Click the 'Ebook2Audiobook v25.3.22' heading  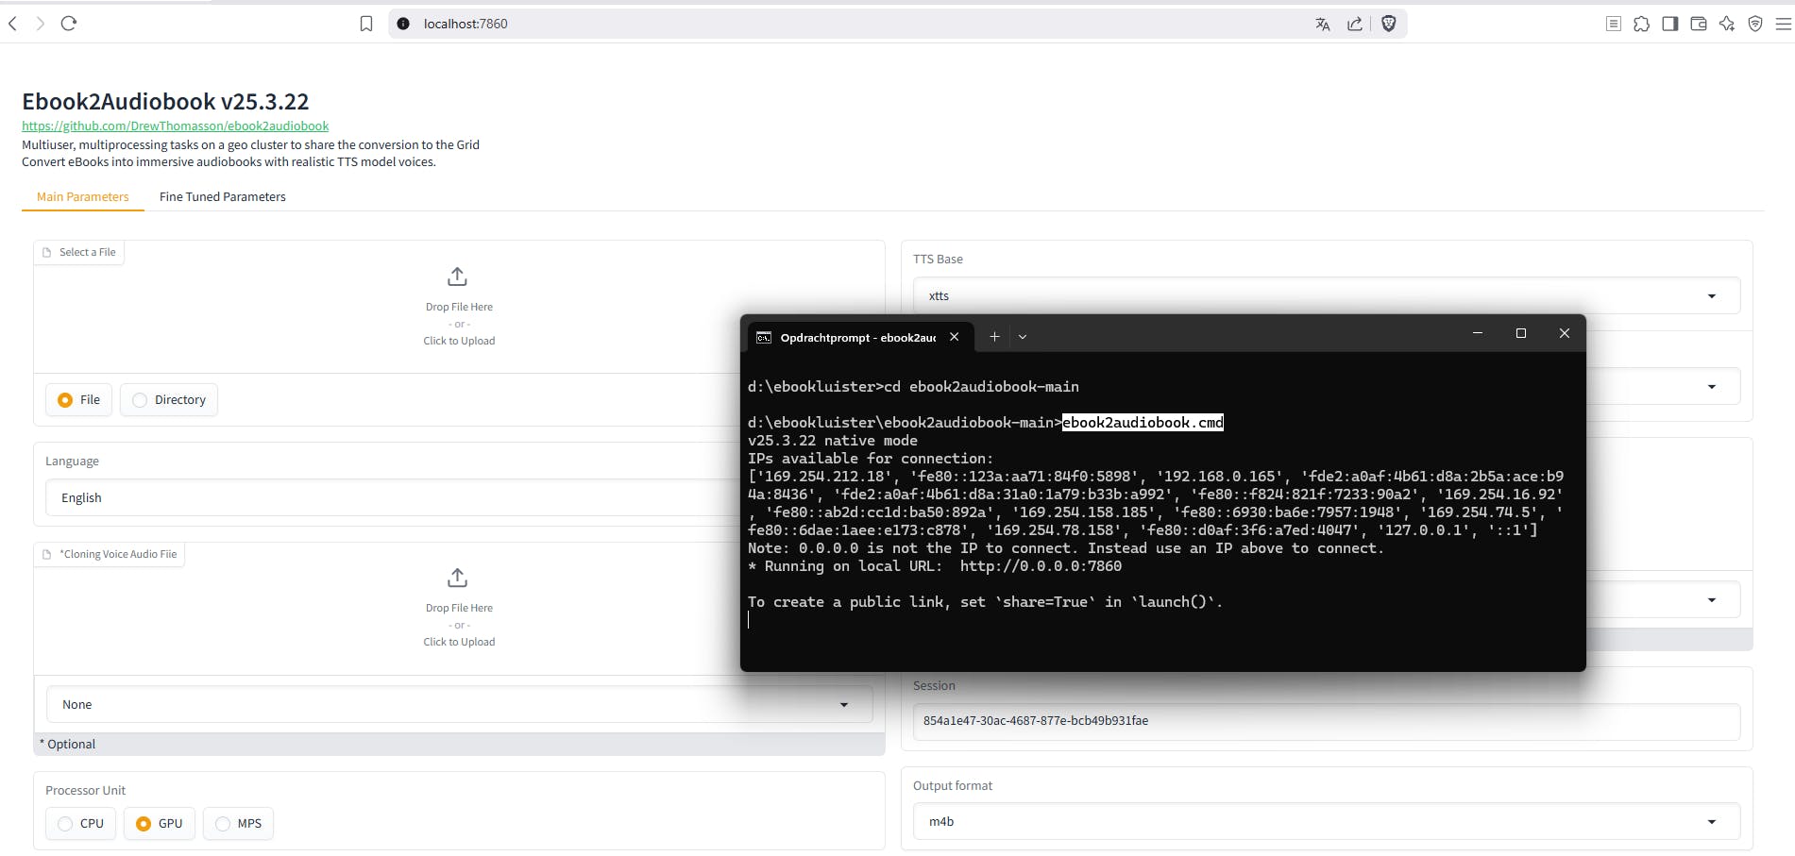(x=165, y=102)
